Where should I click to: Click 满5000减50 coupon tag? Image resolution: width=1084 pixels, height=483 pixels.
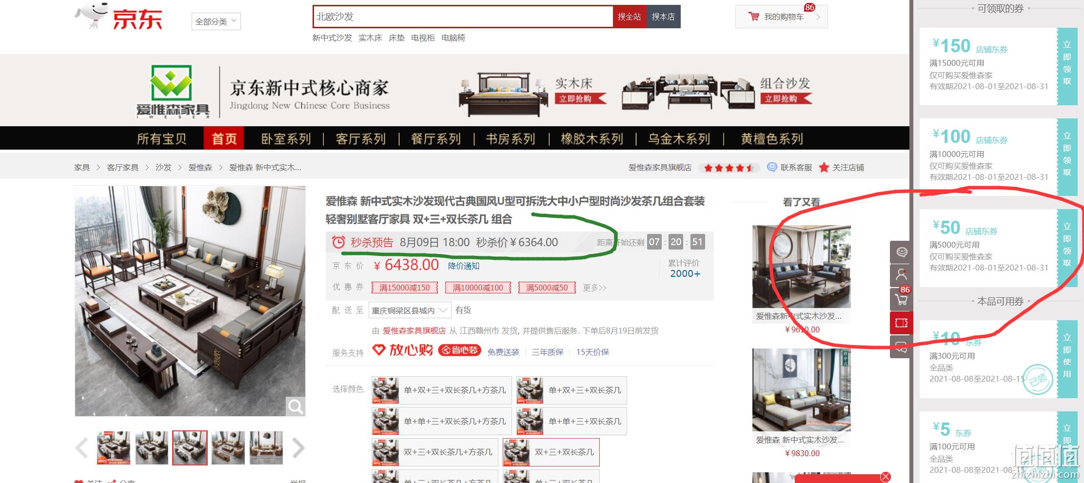[547, 288]
